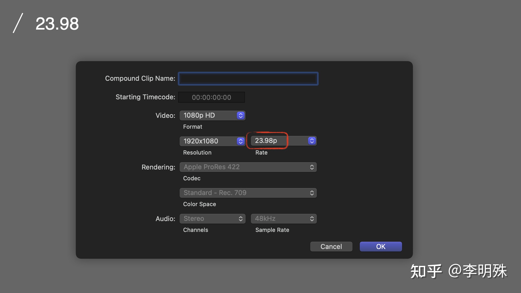Open the Standard - Rec. 709 color space dropdown

[x=248, y=193]
